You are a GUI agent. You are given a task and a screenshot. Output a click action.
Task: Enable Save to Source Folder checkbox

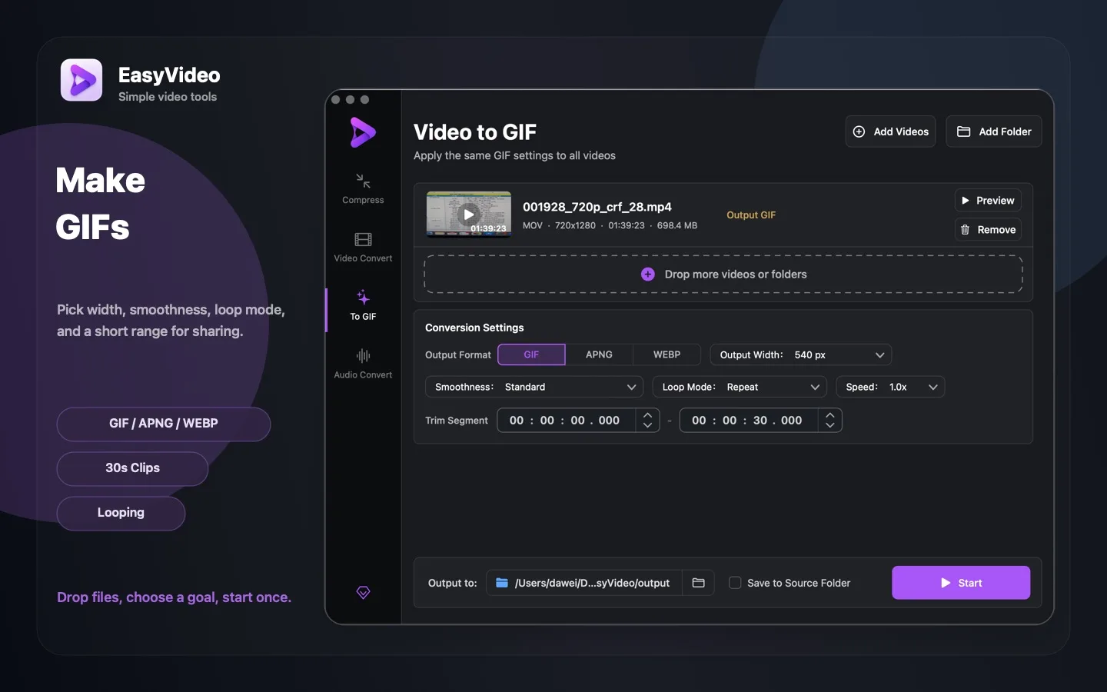click(735, 583)
